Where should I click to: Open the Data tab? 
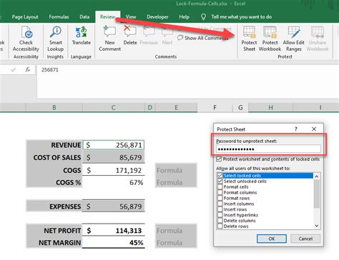pos(84,17)
